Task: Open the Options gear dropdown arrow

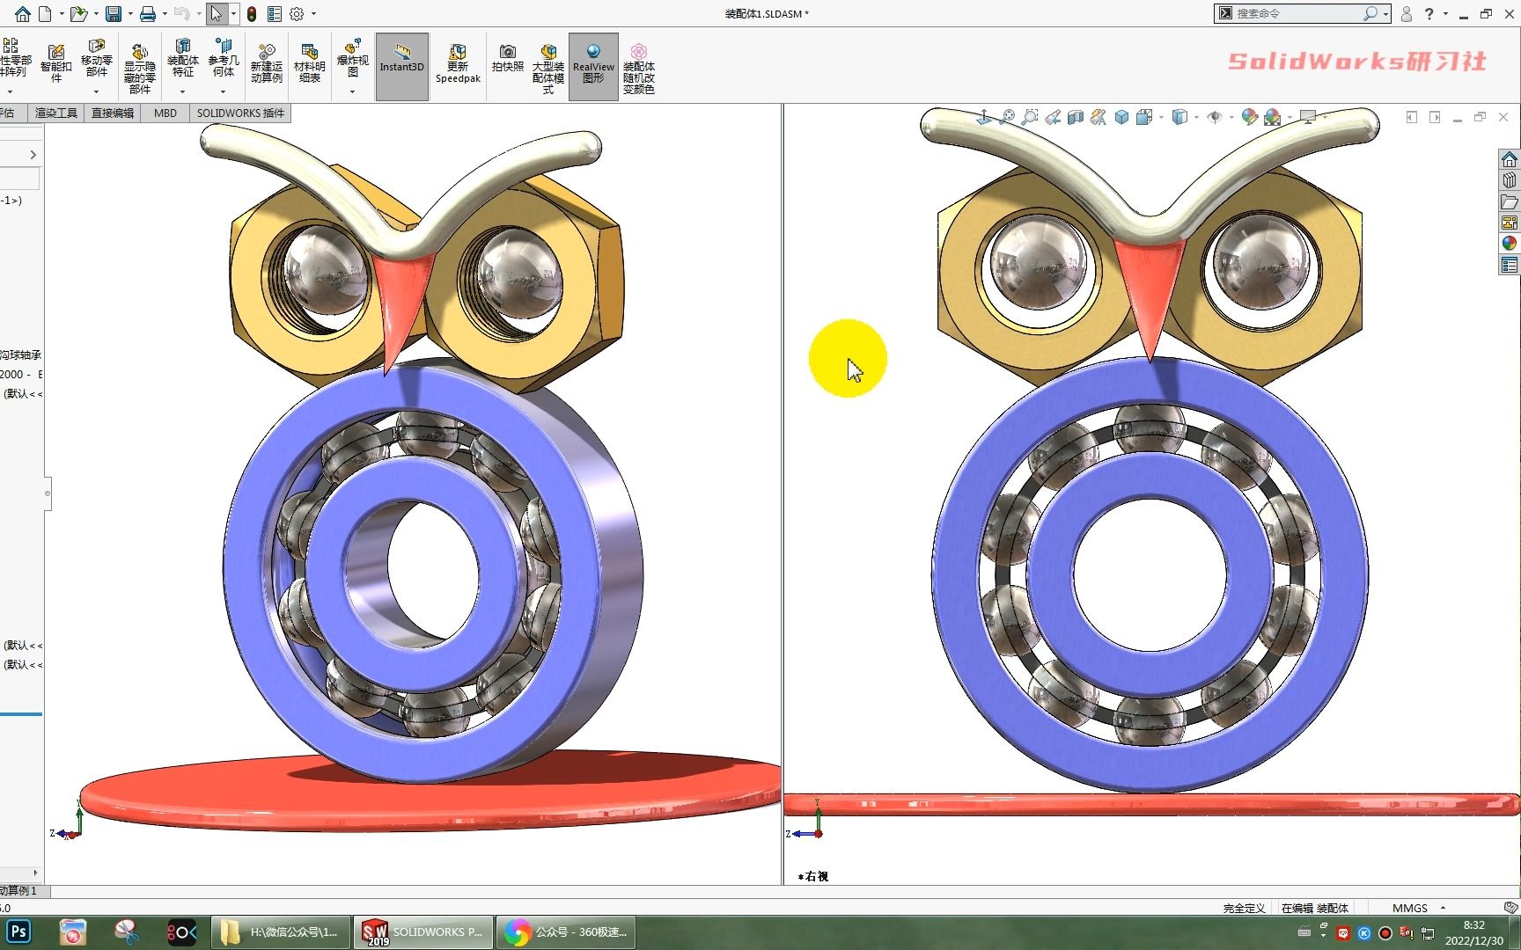Action: pos(313,14)
